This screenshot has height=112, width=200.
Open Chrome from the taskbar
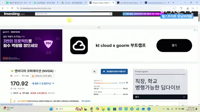(x=92, y=109)
